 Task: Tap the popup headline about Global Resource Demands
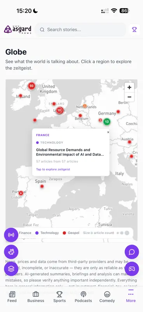click(70, 152)
